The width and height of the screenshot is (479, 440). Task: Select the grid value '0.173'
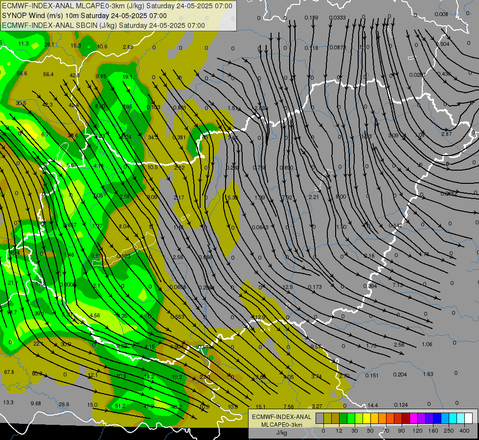(x=315, y=287)
